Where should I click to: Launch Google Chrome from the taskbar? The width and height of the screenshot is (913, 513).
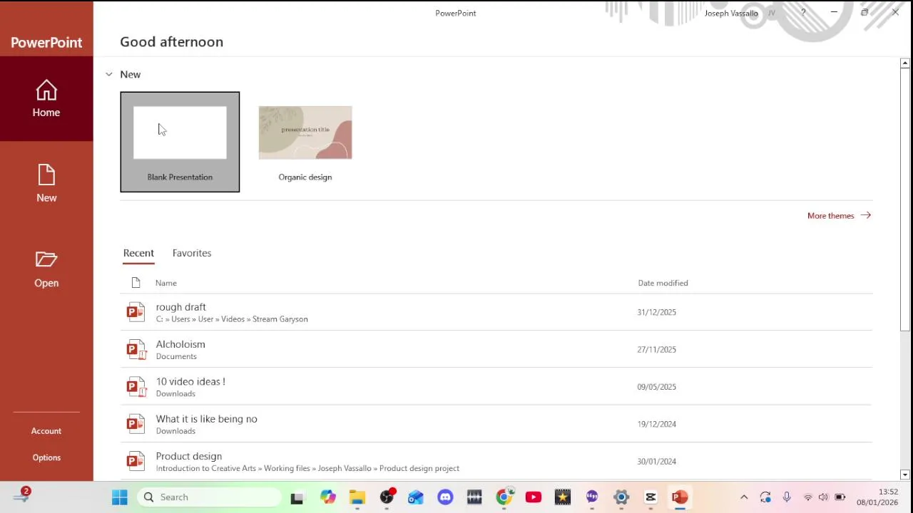[504, 497]
